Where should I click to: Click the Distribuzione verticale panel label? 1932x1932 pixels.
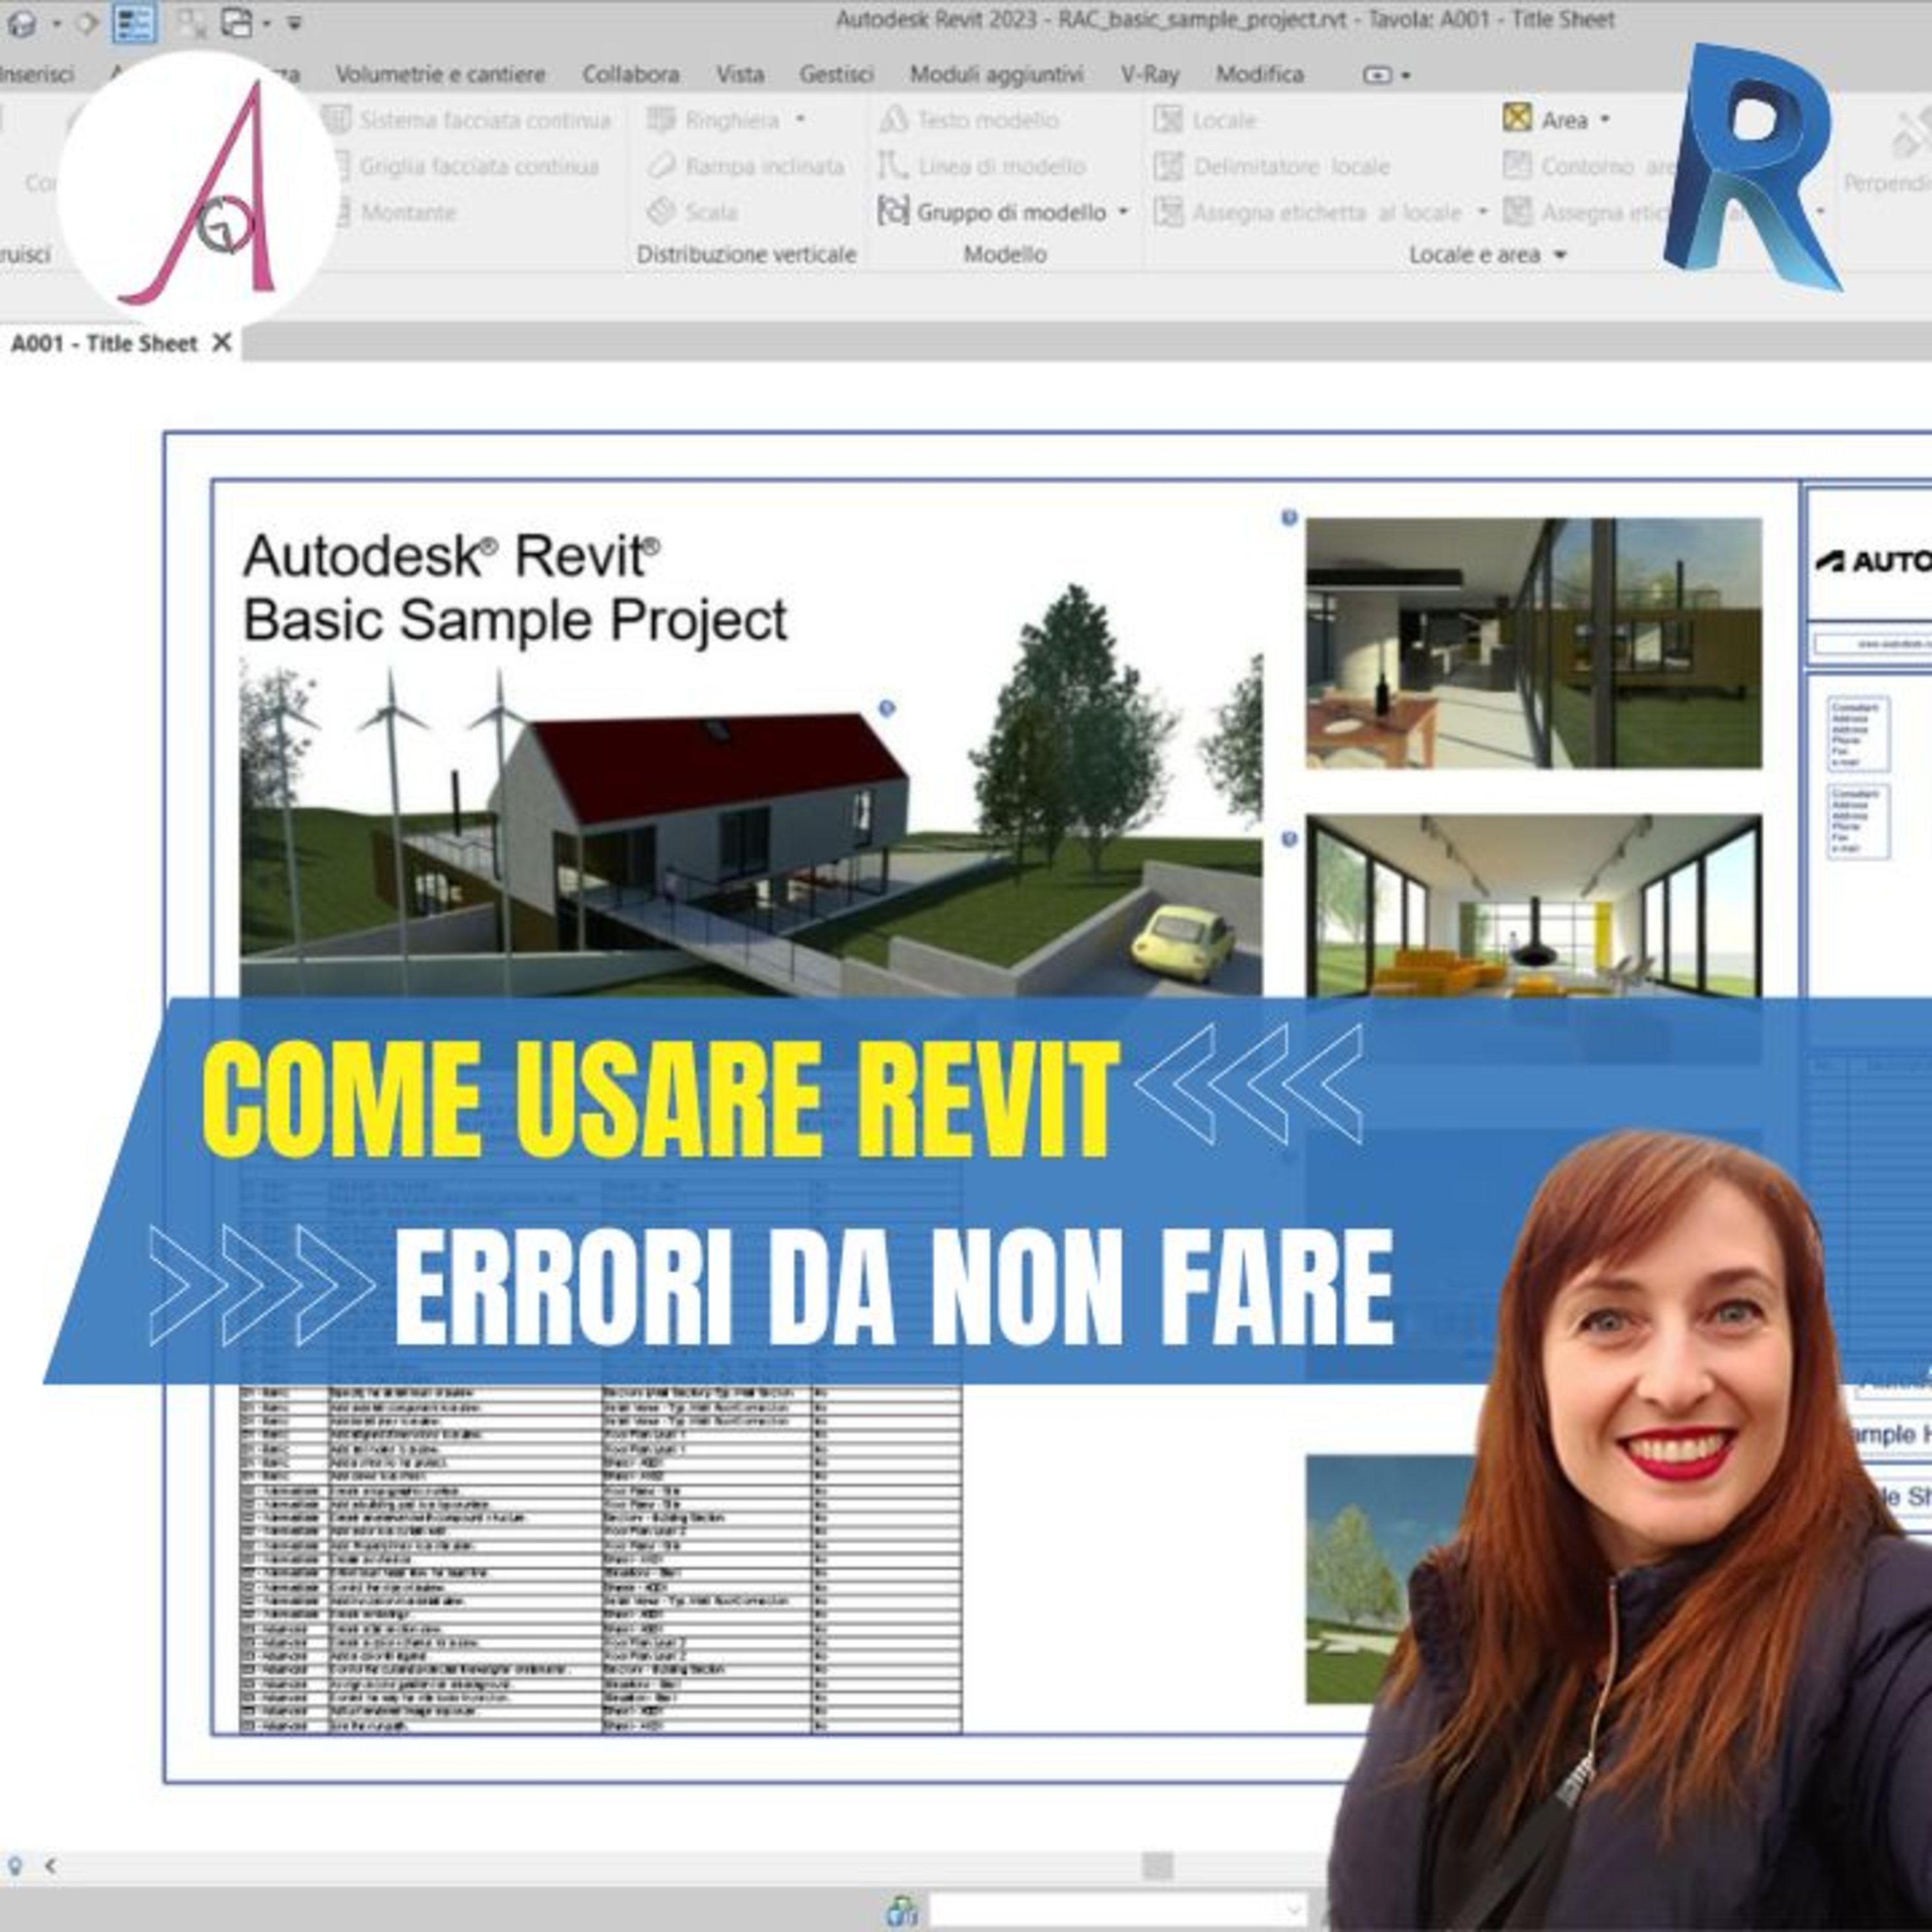coord(746,255)
